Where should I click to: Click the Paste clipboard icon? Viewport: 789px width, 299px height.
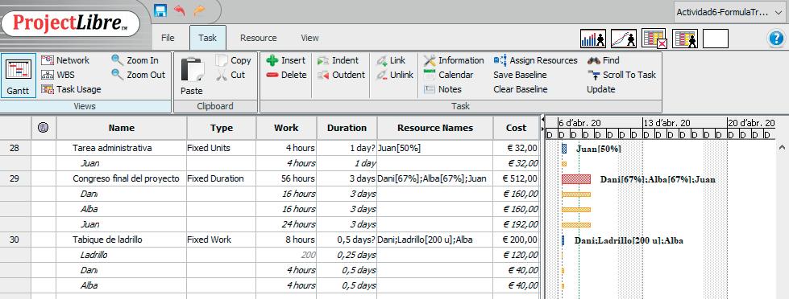193,69
